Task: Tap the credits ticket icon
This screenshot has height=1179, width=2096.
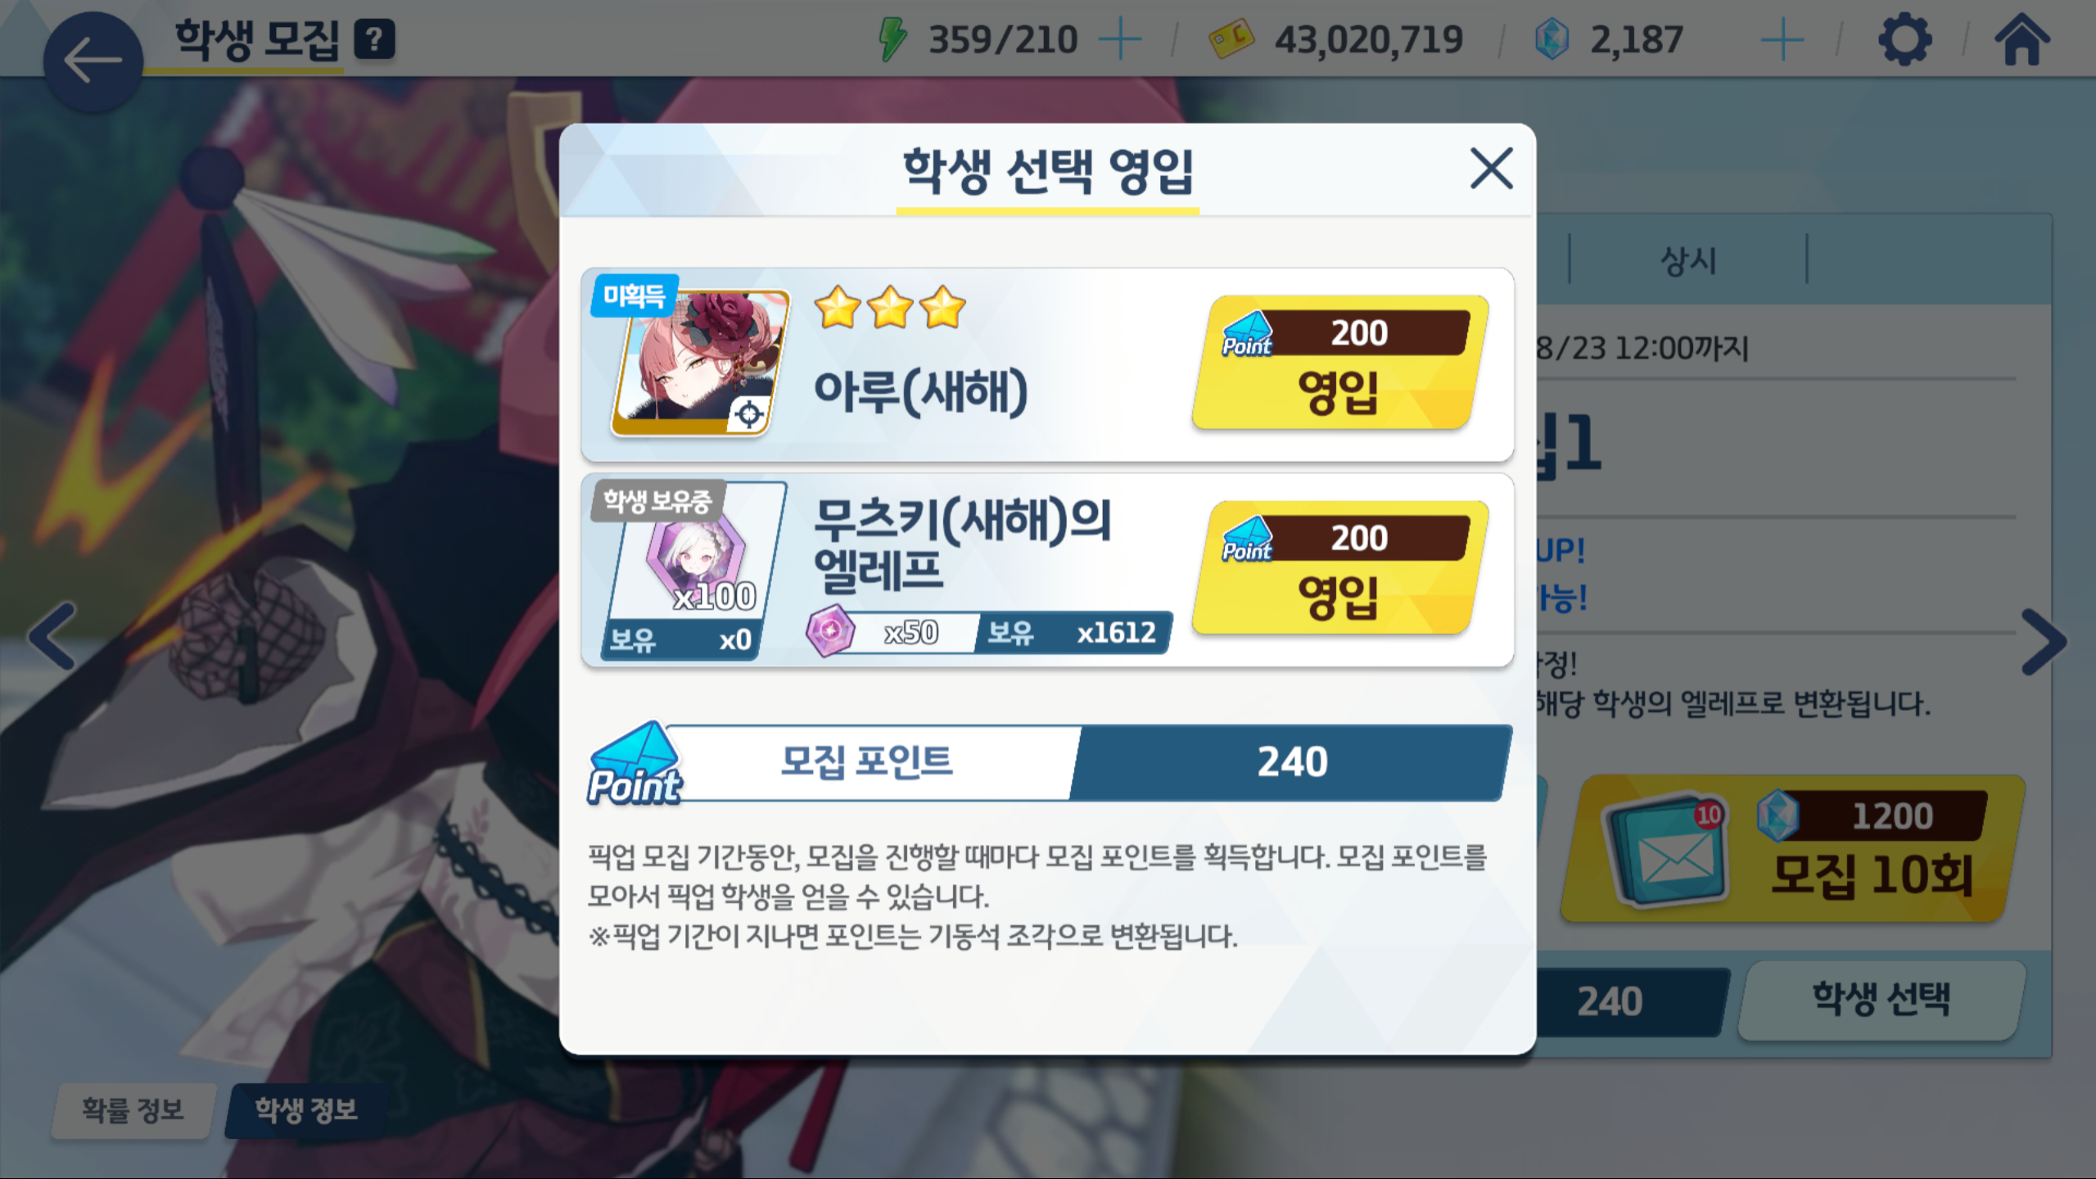Action: [1231, 39]
